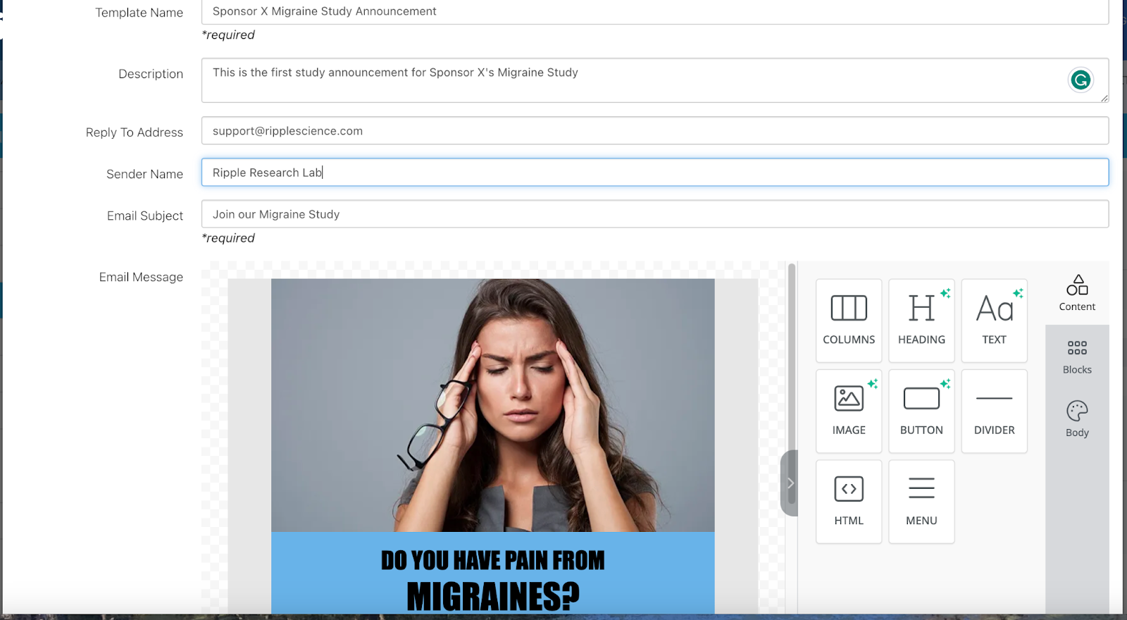Add a Heading content block
The height and width of the screenshot is (620, 1127).
click(921, 321)
